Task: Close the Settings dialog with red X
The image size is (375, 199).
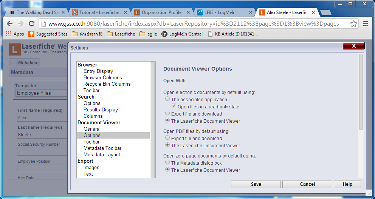Action: pyautogui.click(x=354, y=46)
